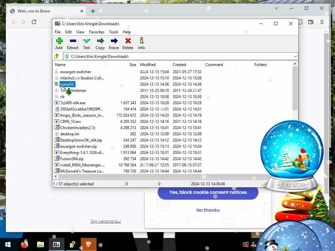This screenshot has height=251, width=335.
Task: Select ChickenInvaders2.7z archive
Action: click(78, 128)
